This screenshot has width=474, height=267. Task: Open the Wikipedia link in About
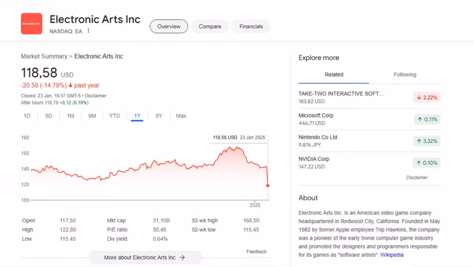[392, 255]
